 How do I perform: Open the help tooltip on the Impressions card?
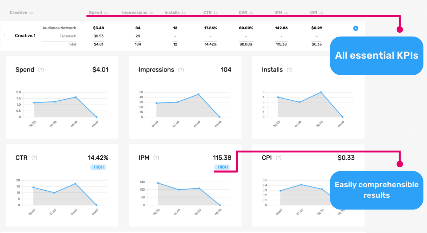point(181,70)
